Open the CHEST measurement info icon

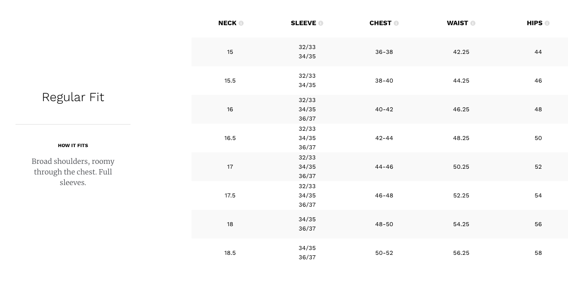[x=396, y=23]
